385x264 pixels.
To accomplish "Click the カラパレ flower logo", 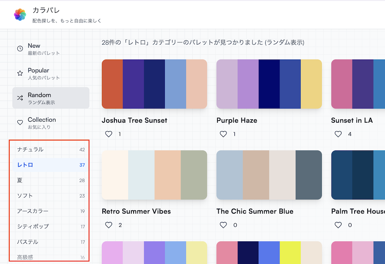I will click(x=20, y=15).
